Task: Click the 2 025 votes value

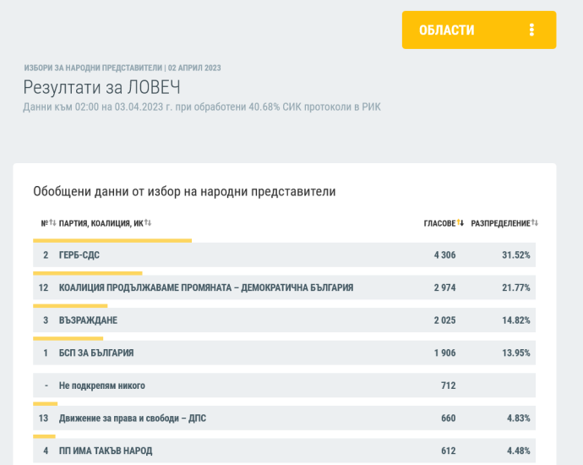Action: click(x=444, y=320)
